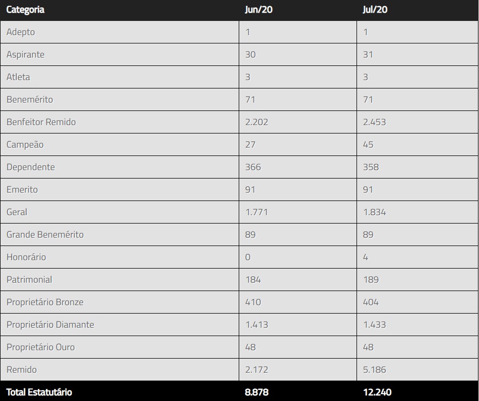Click Total Estatutário value 12.240

tap(377, 392)
